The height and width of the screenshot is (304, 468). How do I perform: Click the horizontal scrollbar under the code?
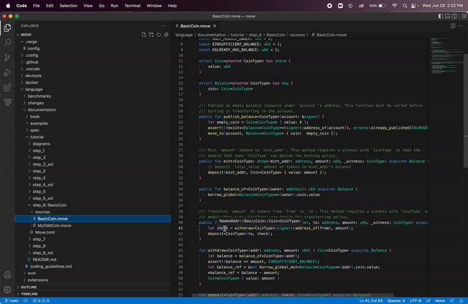[292, 295]
